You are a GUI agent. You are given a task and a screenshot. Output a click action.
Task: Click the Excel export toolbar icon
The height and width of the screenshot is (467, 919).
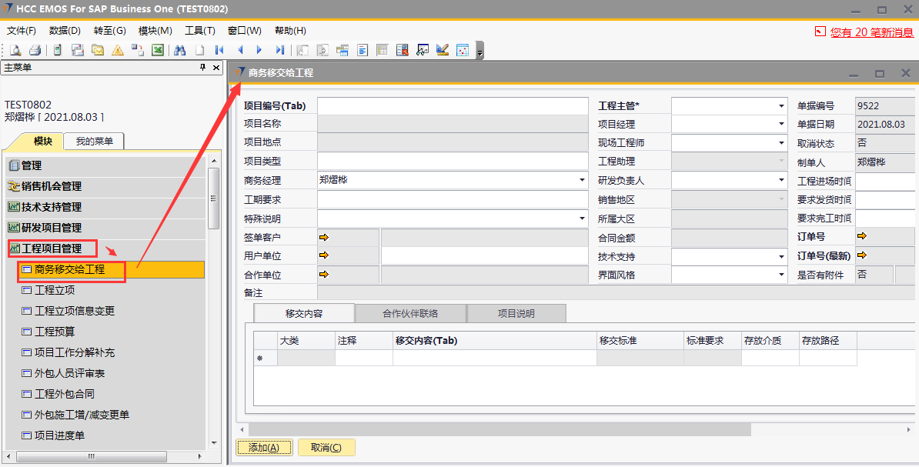(157, 50)
